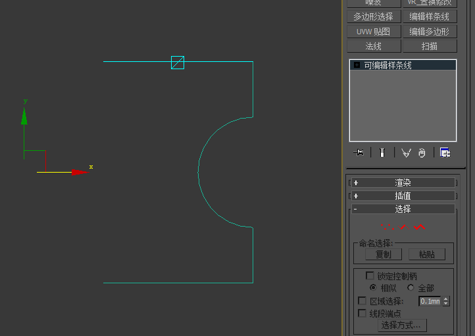
Task: Enable the 区域选择 checkbox
Action: coord(362,300)
